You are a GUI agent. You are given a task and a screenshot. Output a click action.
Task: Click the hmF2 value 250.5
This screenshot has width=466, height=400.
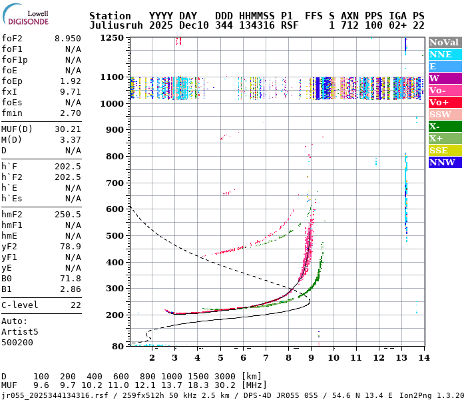click(x=67, y=214)
